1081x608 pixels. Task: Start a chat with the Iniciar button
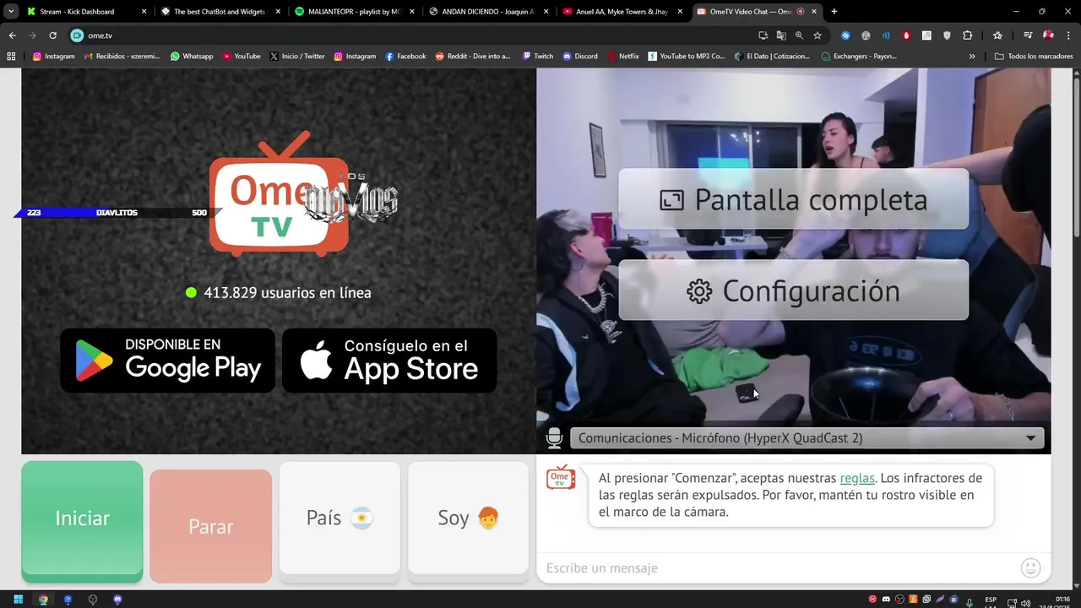pyautogui.click(x=82, y=518)
